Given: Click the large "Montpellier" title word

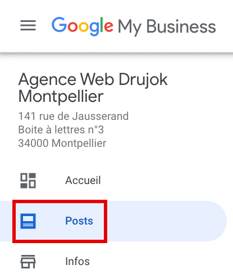Looking at the screenshot, I should coord(61,97).
